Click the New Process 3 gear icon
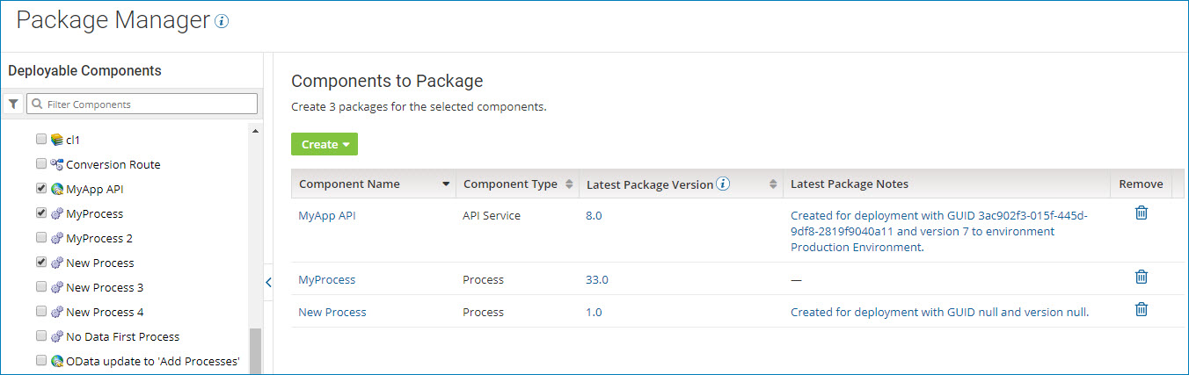 click(57, 287)
